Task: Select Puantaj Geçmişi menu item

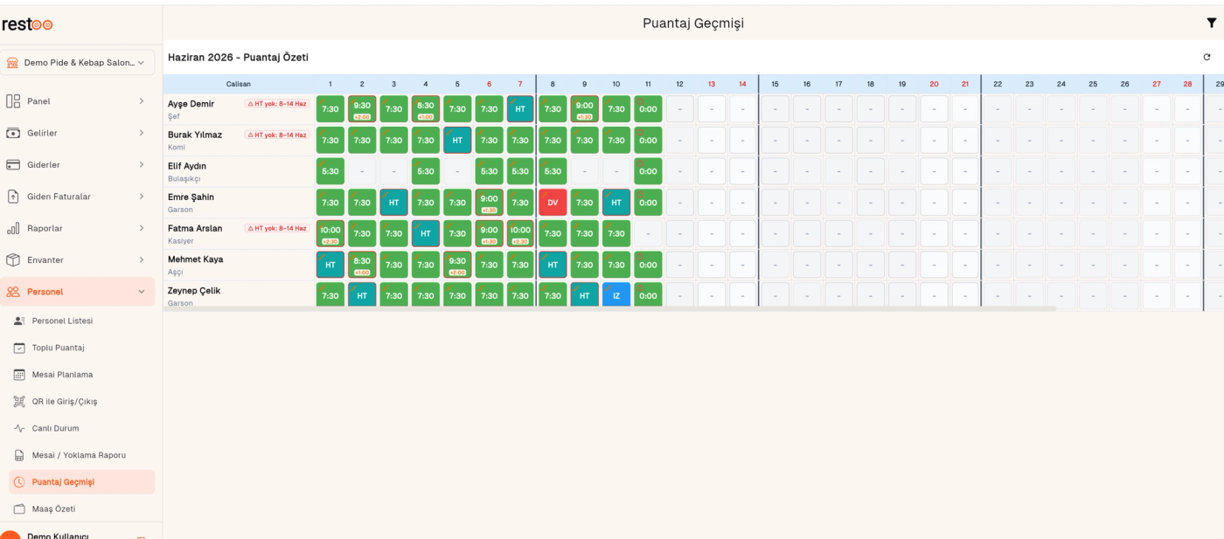Action: tap(82, 482)
